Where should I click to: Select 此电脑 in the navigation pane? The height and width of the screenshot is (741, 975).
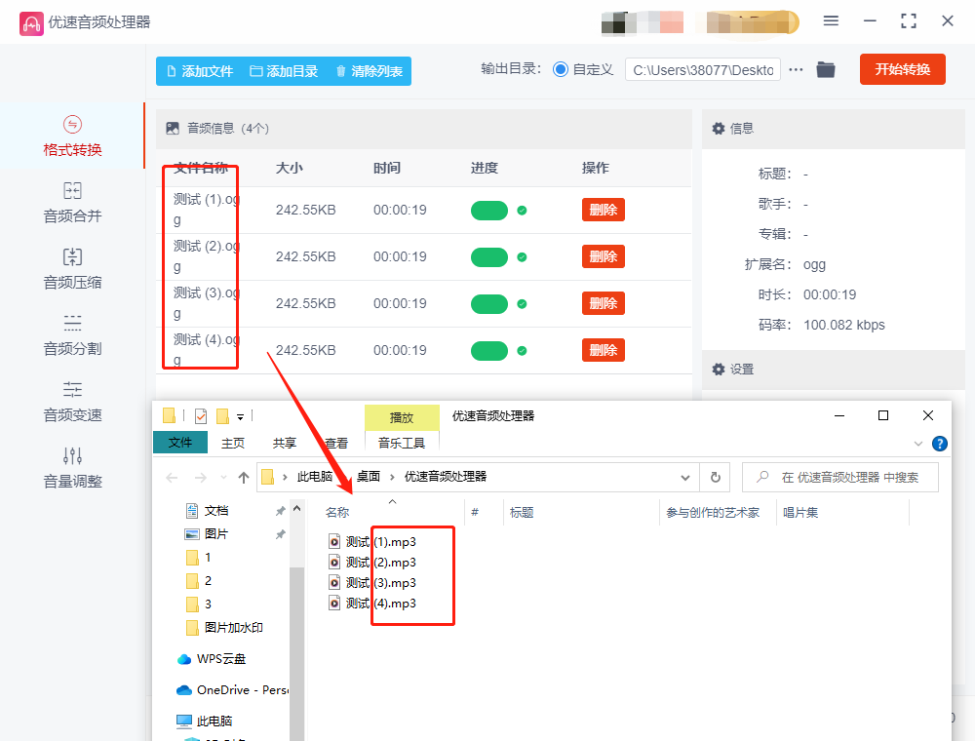[205, 721]
